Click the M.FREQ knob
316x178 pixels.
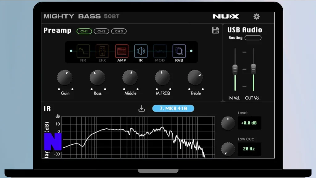(x=162, y=78)
